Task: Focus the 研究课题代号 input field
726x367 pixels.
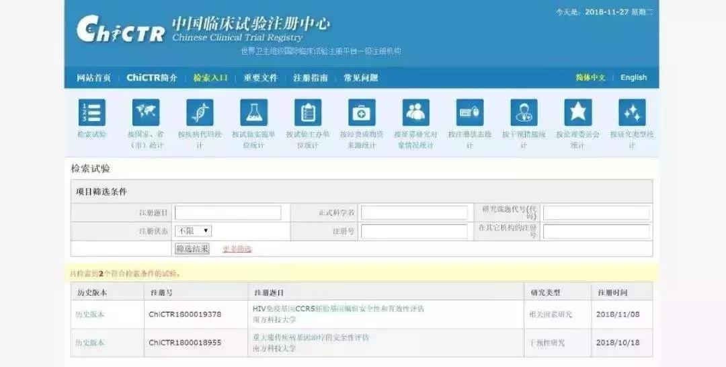Action: pyautogui.click(x=596, y=213)
